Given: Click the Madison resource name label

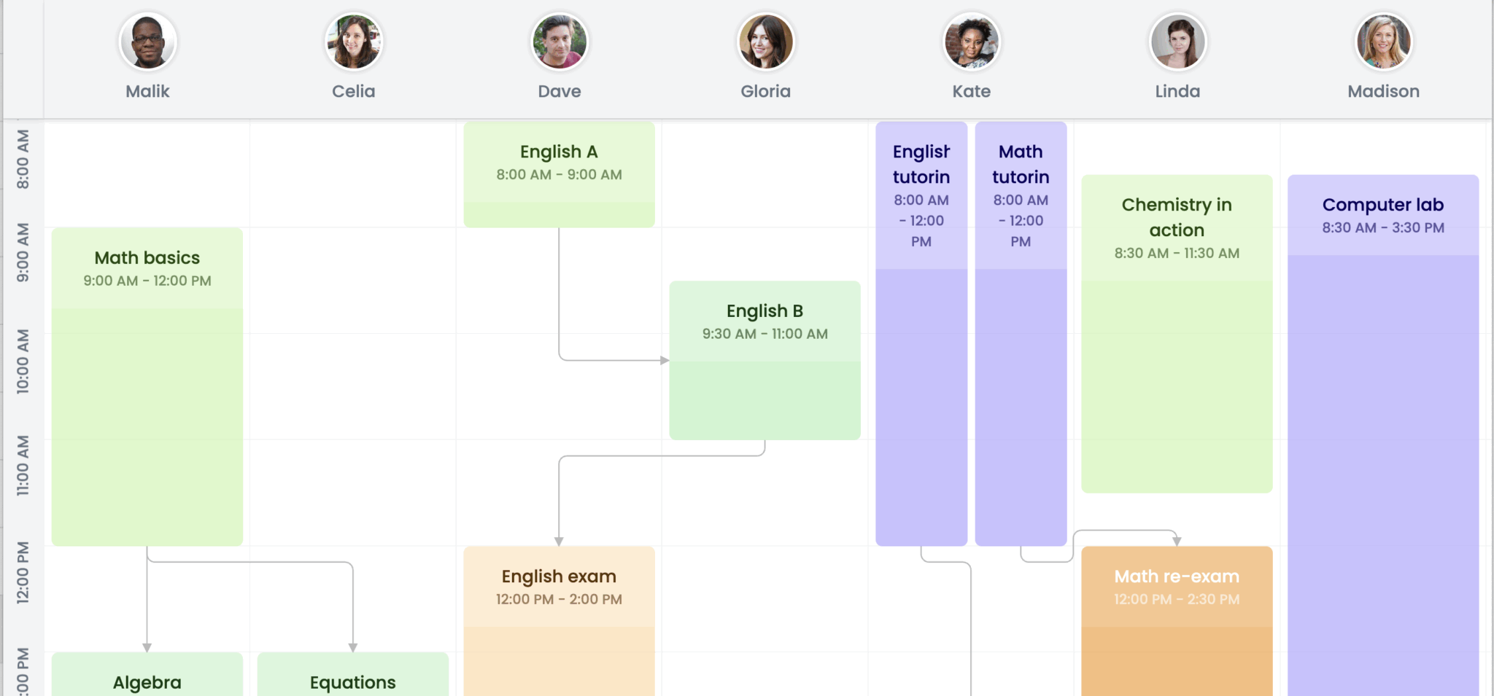Looking at the screenshot, I should [1383, 91].
